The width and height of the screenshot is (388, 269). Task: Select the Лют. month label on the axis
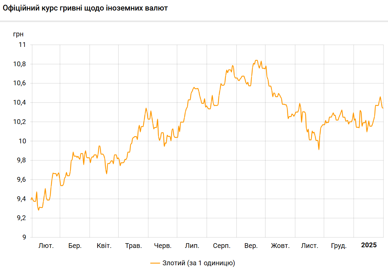(x=46, y=246)
